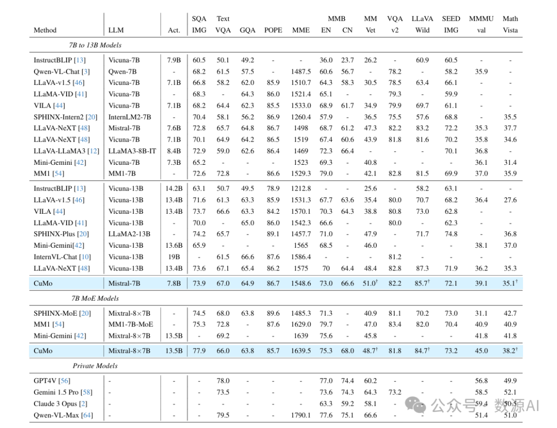Follow citation [64] next to Qwen-VL-Max
Screen dimensions: 557x428
(87, 415)
